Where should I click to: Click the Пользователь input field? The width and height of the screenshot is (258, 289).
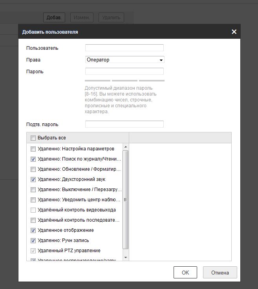(124, 48)
